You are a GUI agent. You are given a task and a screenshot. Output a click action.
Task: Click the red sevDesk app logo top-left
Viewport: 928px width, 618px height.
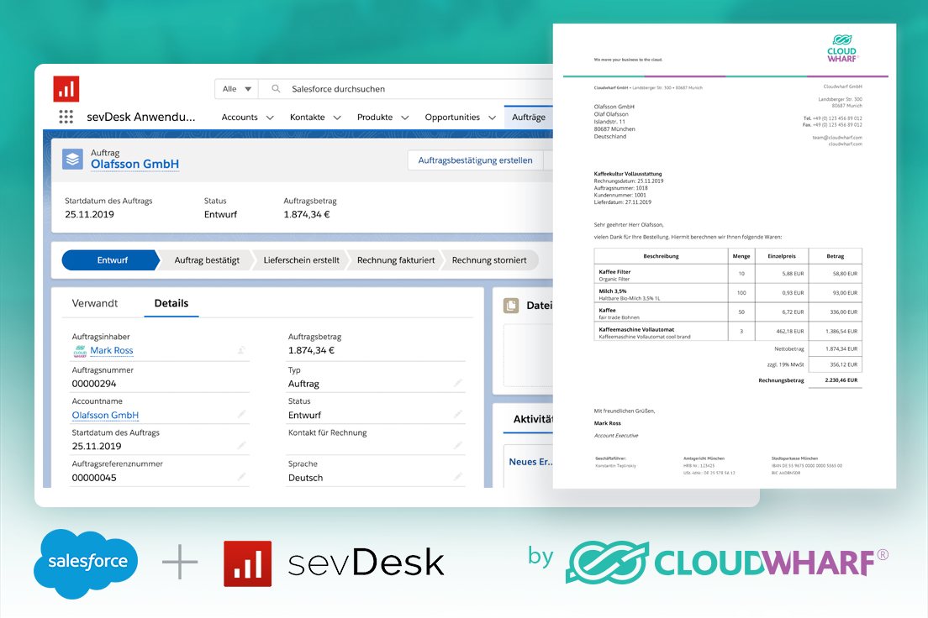point(66,88)
